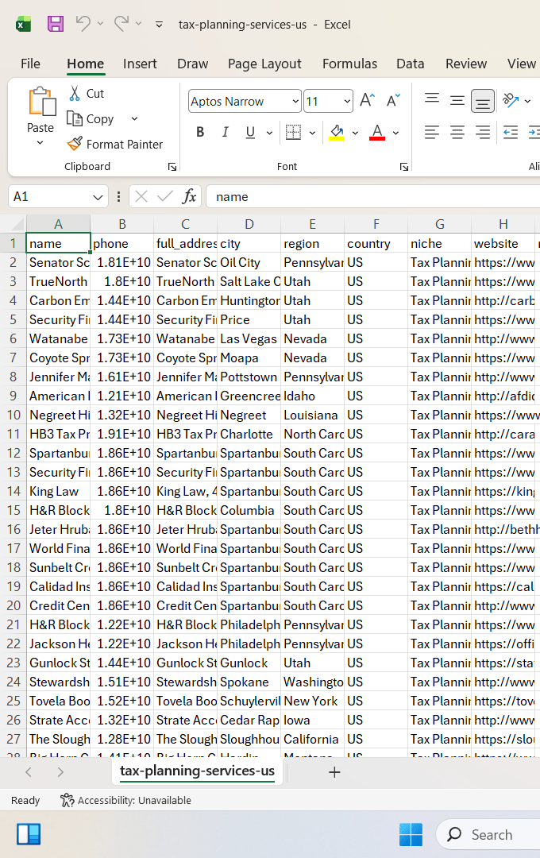Image resolution: width=540 pixels, height=858 pixels.
Task: Expand the Paste options arrow
Action: coord(40,143)
